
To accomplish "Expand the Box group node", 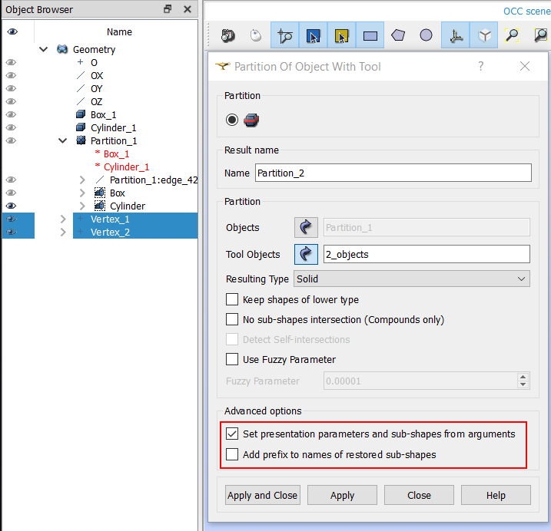I will (82, 193).
